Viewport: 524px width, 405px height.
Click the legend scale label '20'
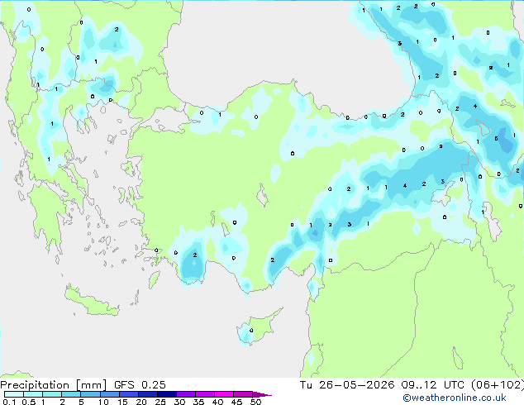(141, 402)
